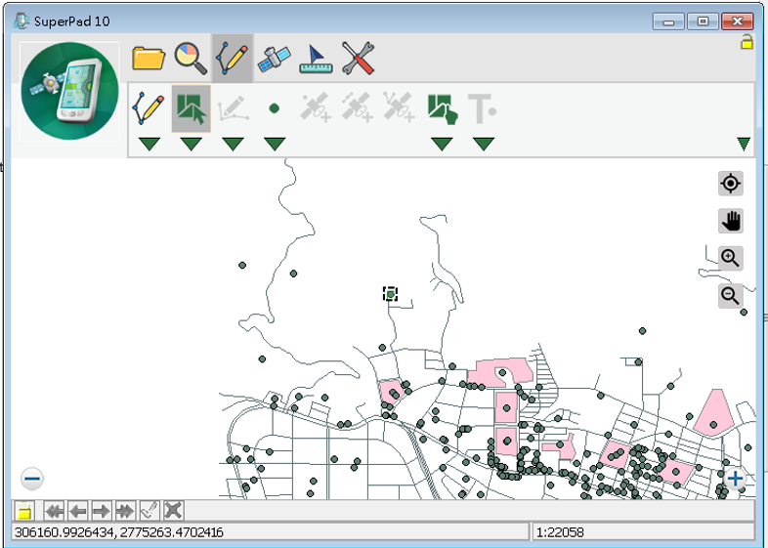Expand dropdown under hand-pick feature tool
Image resolution: width=768 pixels, height=548 pixels.
(x=442, y=144)
